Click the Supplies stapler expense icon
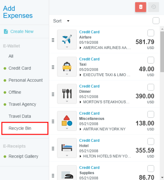 coord(67,173)
